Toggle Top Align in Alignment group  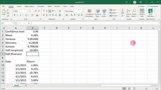44,11
